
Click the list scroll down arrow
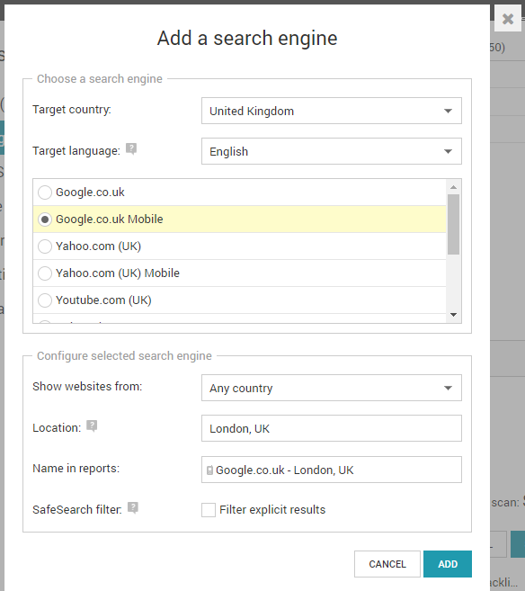pos(453,315)
